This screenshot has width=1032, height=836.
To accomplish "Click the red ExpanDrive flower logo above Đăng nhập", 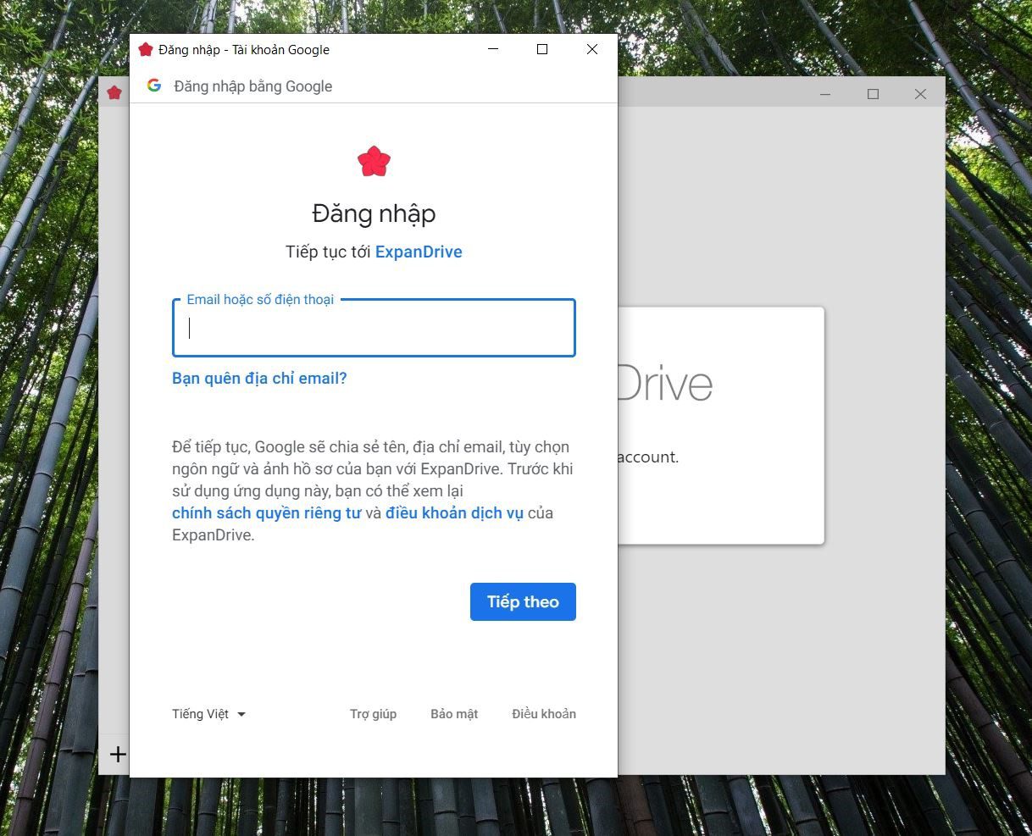I will click(x=374, y=161).
